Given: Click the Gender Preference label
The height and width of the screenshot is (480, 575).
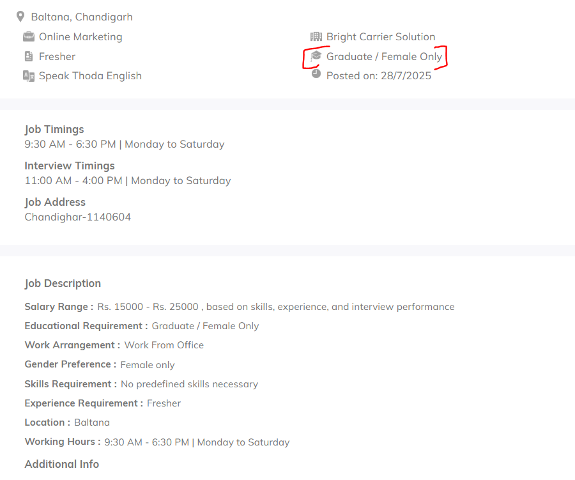Looking at the screenshot, I should tap(70, 364).
